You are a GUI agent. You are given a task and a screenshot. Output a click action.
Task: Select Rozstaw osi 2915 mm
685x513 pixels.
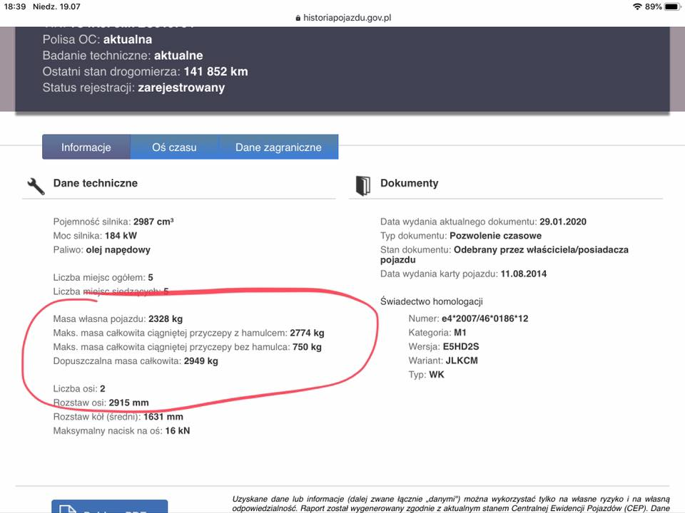click(101, 403)
